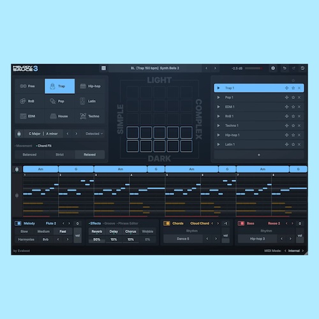
Task: Toggle the Chords layer switch
Action: click(x=167, y=223)
